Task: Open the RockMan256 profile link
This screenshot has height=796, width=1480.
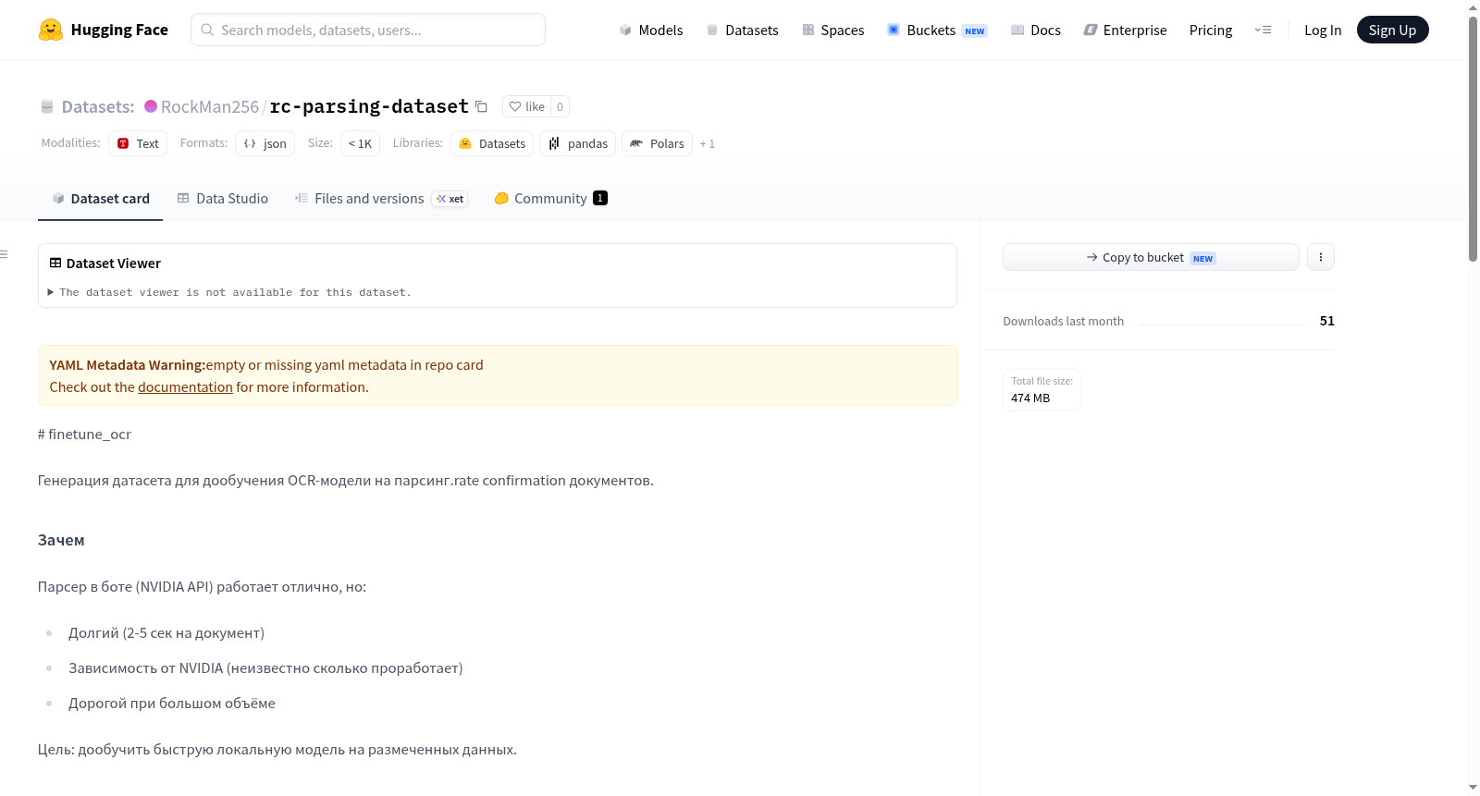Action: pyautogui.click(x=210, y=106)
